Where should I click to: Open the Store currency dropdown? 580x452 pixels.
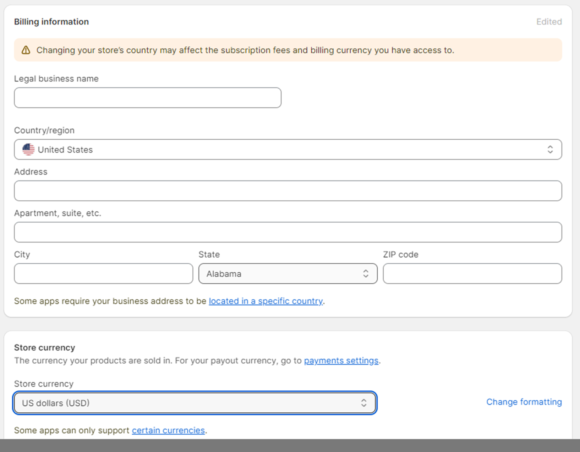click(x=195, y=403)
